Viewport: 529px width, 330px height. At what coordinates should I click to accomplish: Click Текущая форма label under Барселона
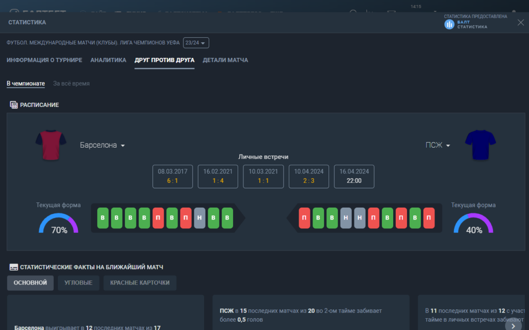tap(58, 205)
